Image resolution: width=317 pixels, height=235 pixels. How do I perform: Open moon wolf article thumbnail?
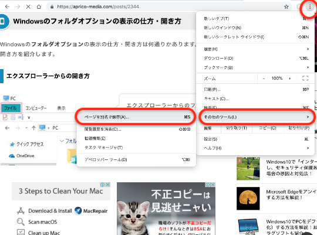(248, 199)
